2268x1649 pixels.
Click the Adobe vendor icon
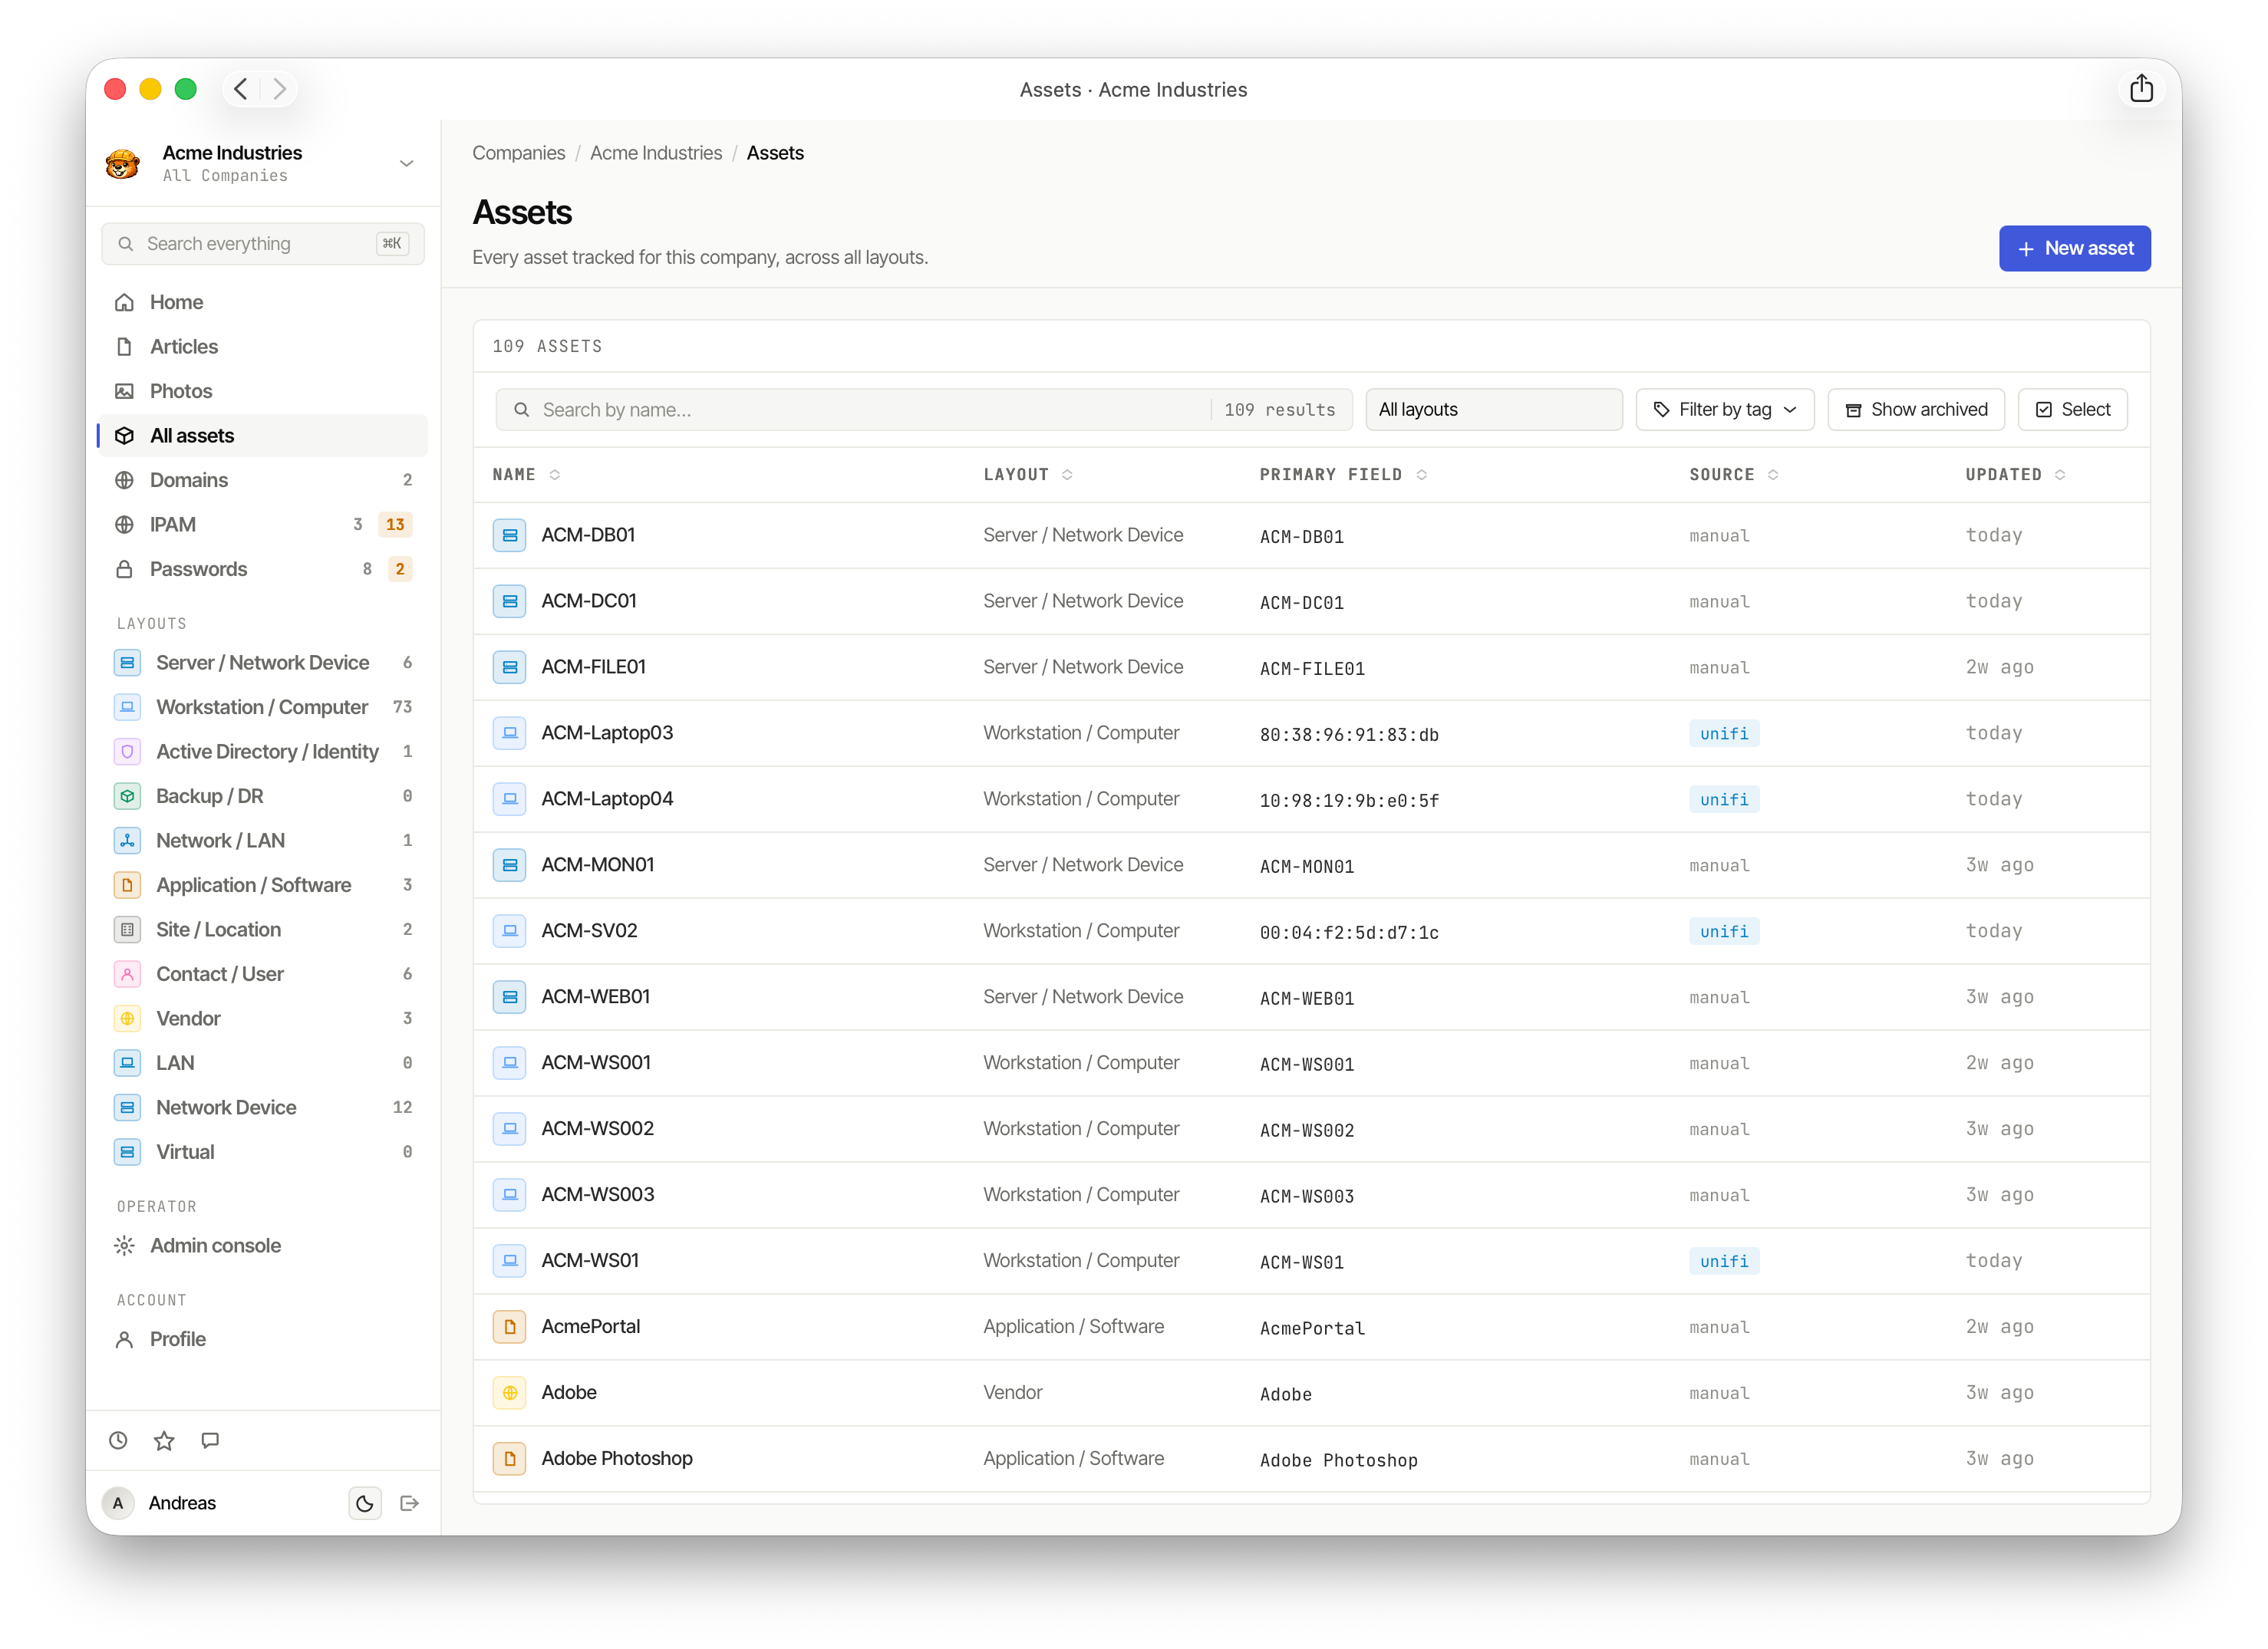tap(510, 1392)
